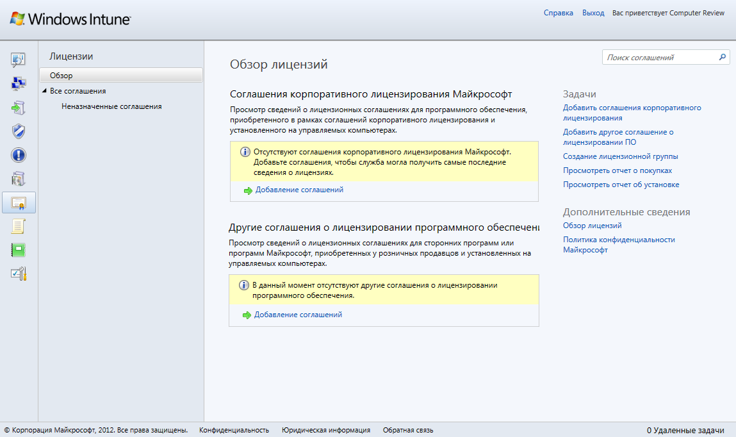Click the Задачи section heading
Screen dimensions: 736x437
pos(579,94)
